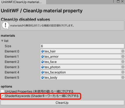Uncheck the ShaderKeywords clear checkbox
This screenshot has width=125, height=108.
[2, 96]
